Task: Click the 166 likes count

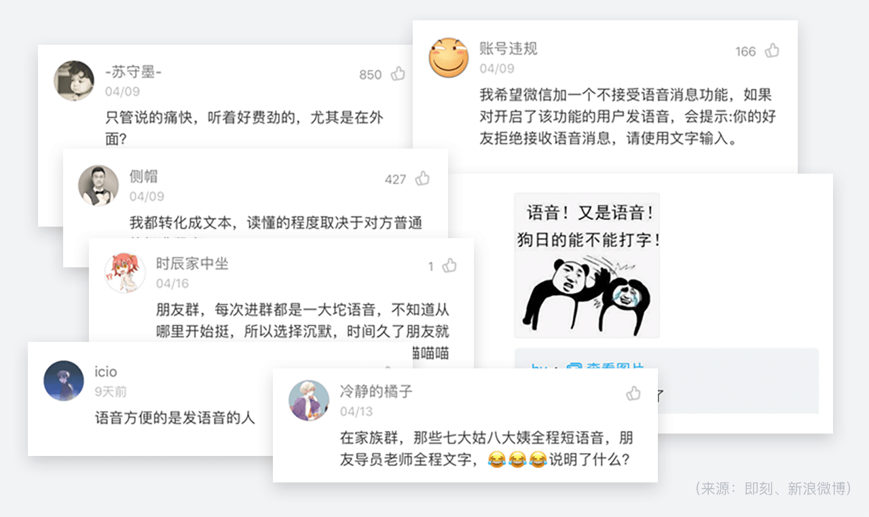Action: click(745, 52)
